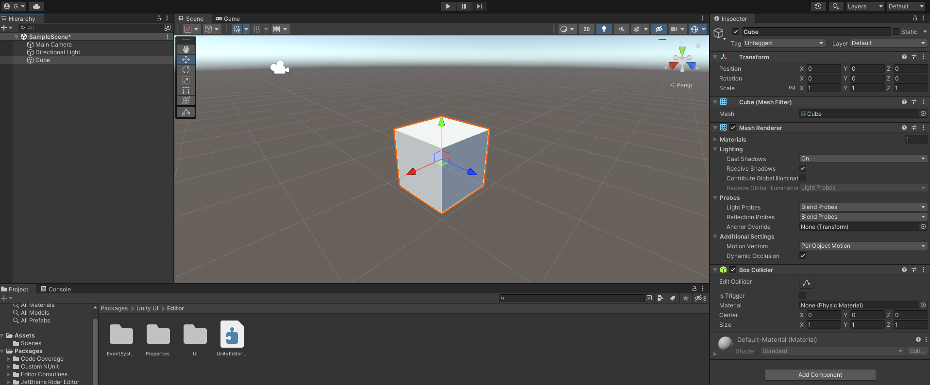Viewport: 930px width, 385px height.
Task: Toggle gizmos in the Scene view
Action: click(694, 29)
